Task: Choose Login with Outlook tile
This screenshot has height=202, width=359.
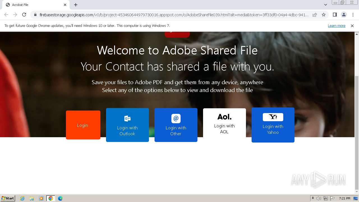Action: (x=127, y=125)
